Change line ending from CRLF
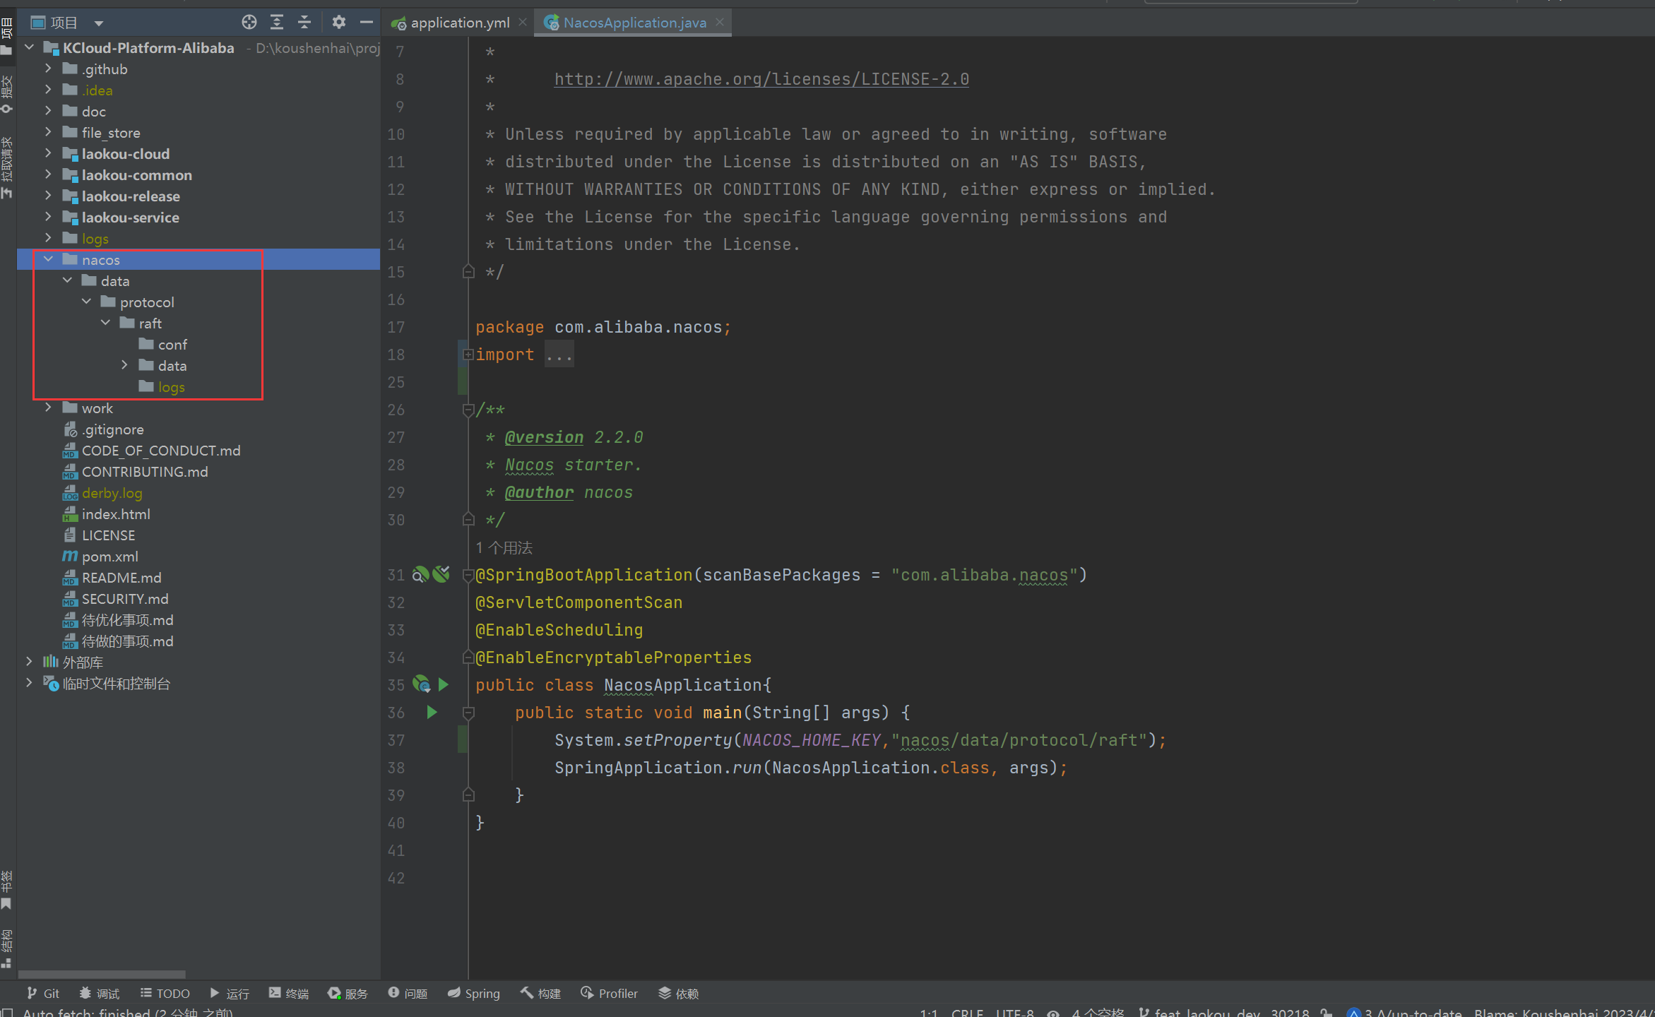The width and height of the screenshot is (1655, 1017). [x=966, y=1011]
